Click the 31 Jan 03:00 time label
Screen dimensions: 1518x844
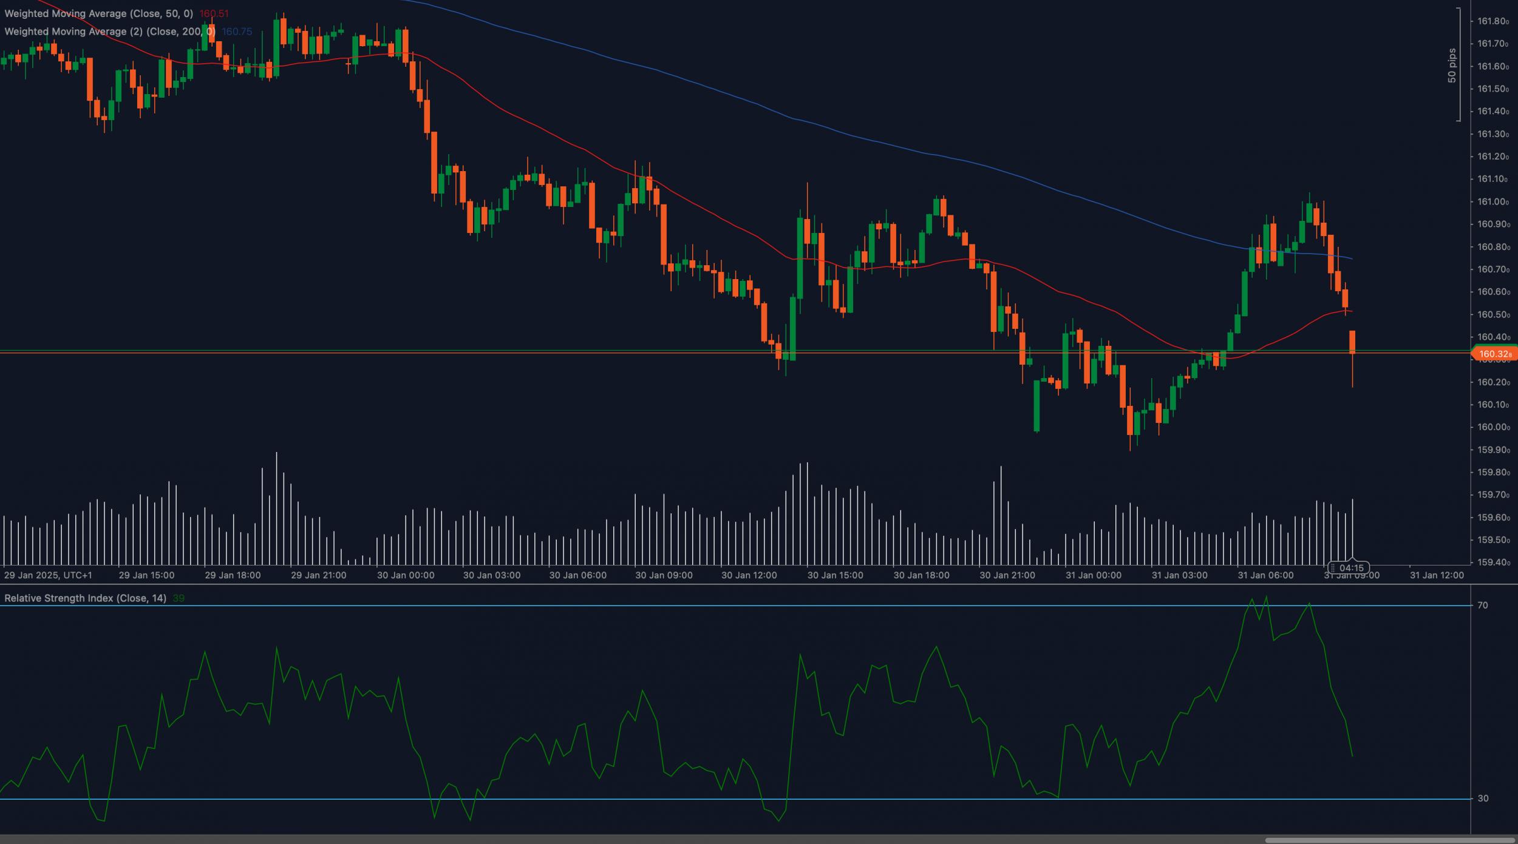[x=1179, y=575]
